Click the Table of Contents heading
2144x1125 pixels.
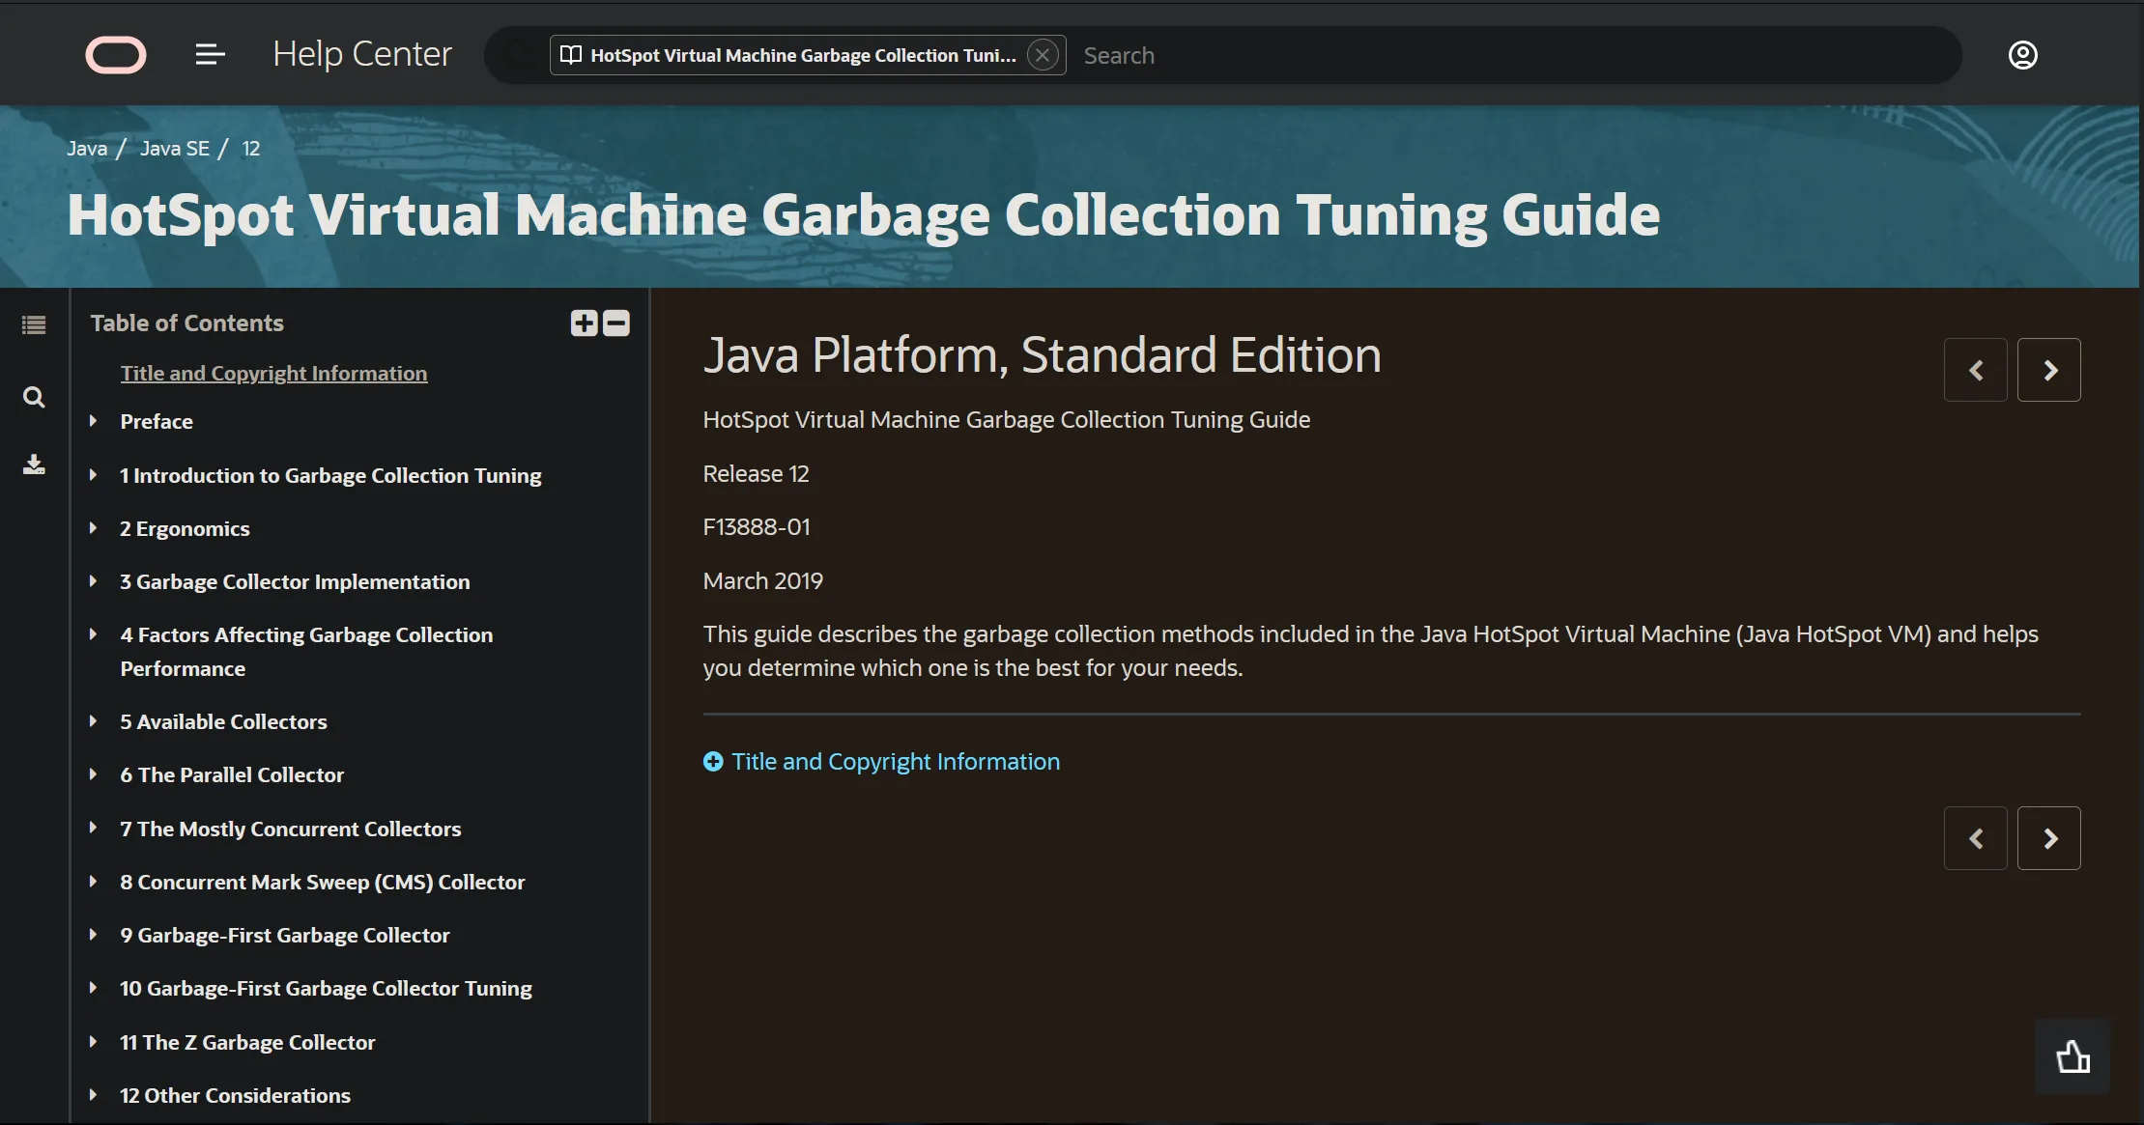[x=187, y=323]
